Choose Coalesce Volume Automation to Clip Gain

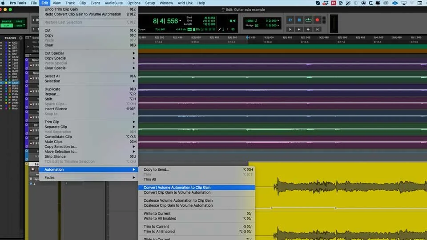tap(197, 200)
